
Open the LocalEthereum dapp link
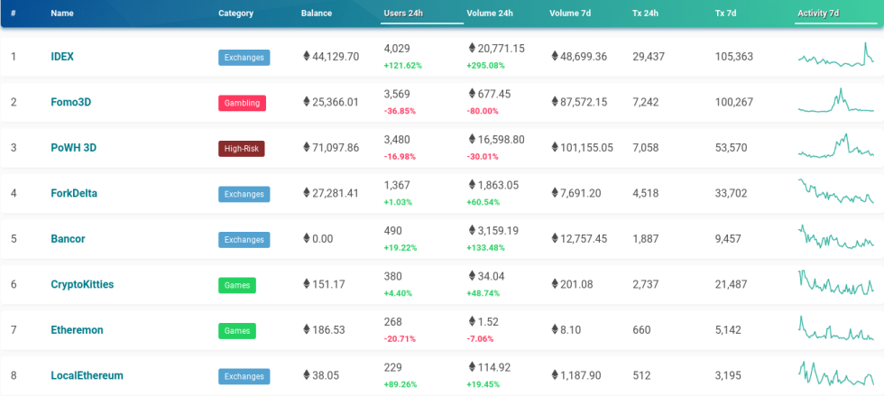[87, 376]
